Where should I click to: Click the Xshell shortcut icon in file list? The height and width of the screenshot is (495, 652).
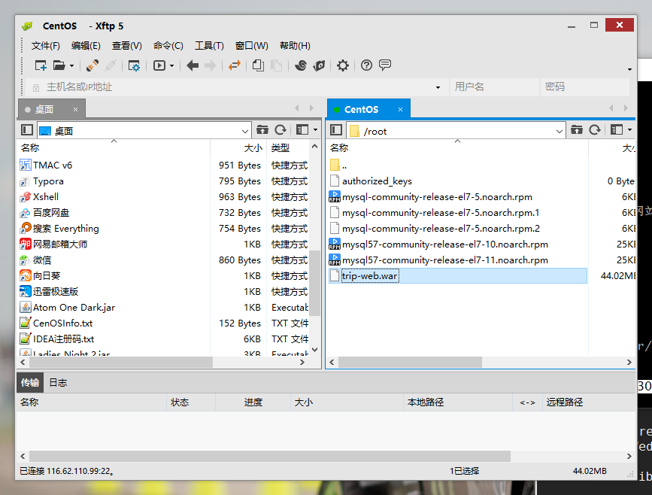tap(26, 196)
